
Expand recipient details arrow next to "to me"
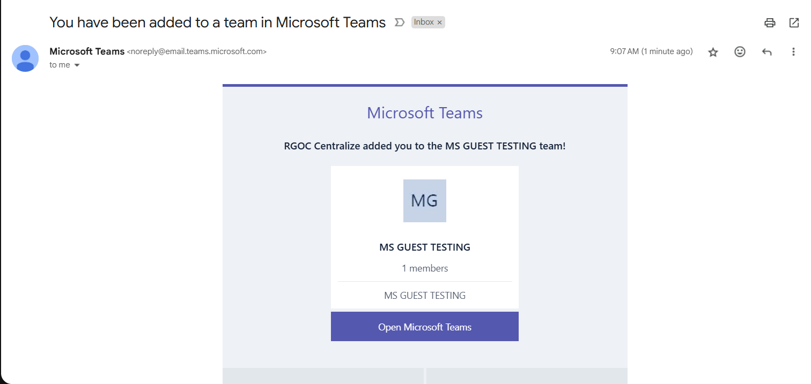coord(77,65)
